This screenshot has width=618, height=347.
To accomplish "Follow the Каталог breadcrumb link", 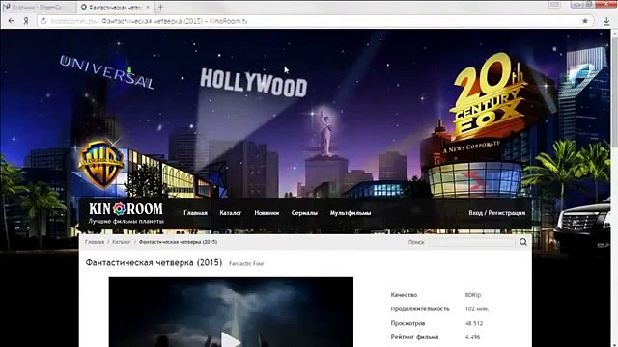I will (122, 242).
